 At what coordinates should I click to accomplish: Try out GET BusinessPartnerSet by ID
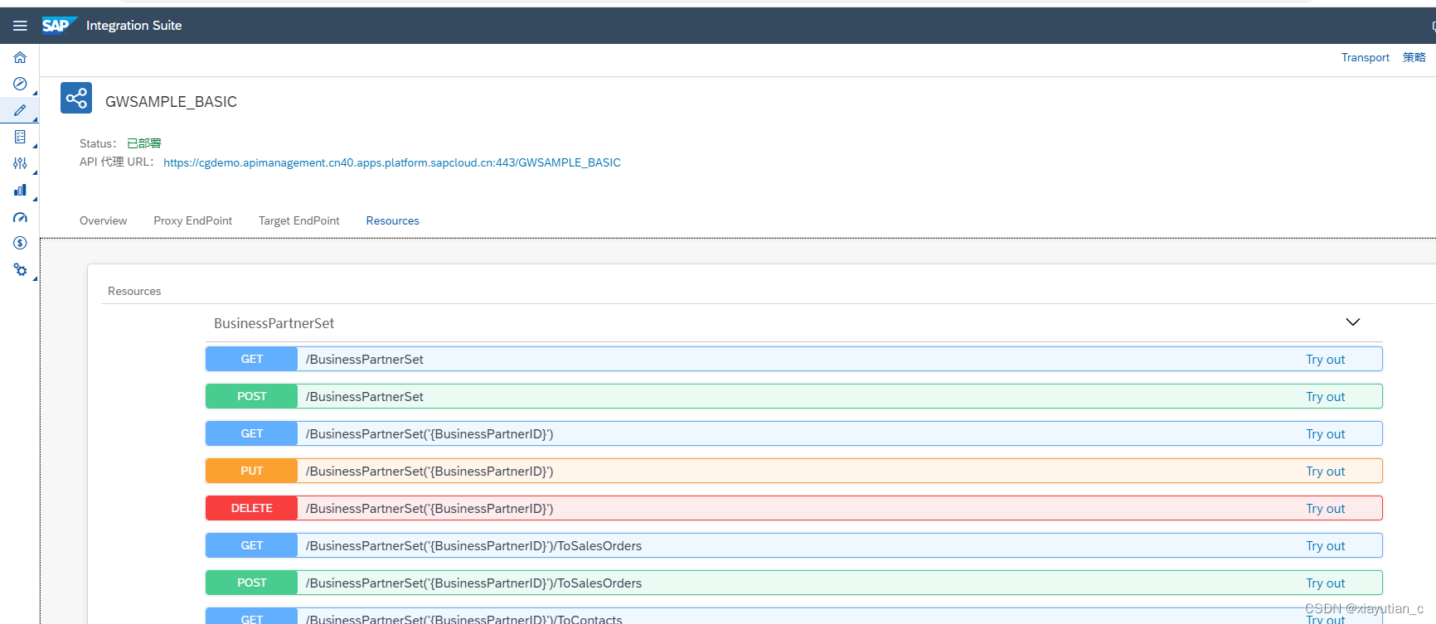(1325, 434)
